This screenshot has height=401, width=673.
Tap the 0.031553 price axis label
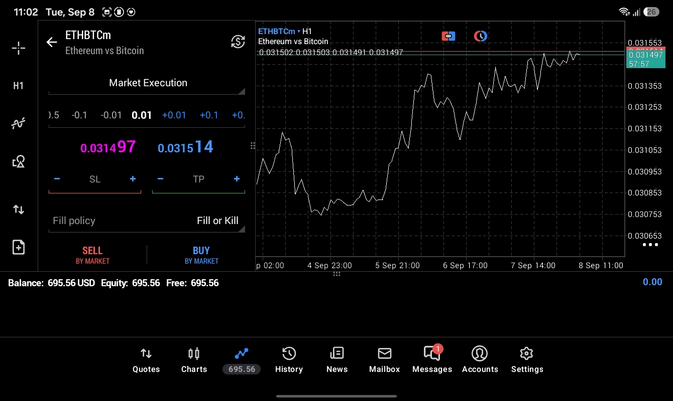[645, 43]
